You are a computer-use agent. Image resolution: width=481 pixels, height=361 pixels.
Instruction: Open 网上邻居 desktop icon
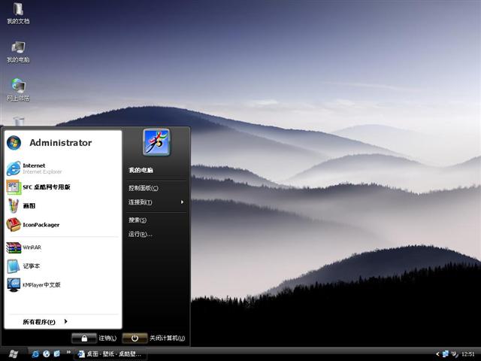coord(18,90)
